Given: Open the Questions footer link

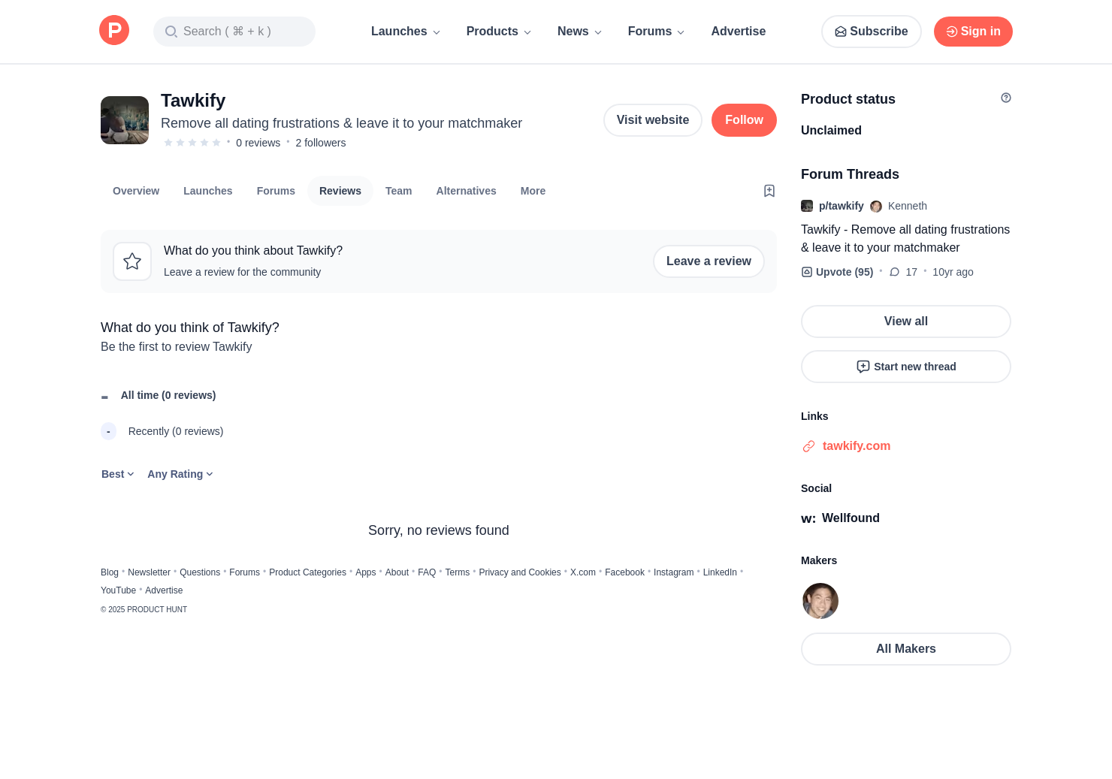Looking at the screenshot, I should coord(200,572).
